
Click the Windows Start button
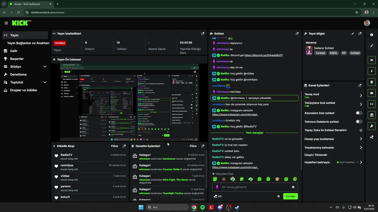click(141, 207)
